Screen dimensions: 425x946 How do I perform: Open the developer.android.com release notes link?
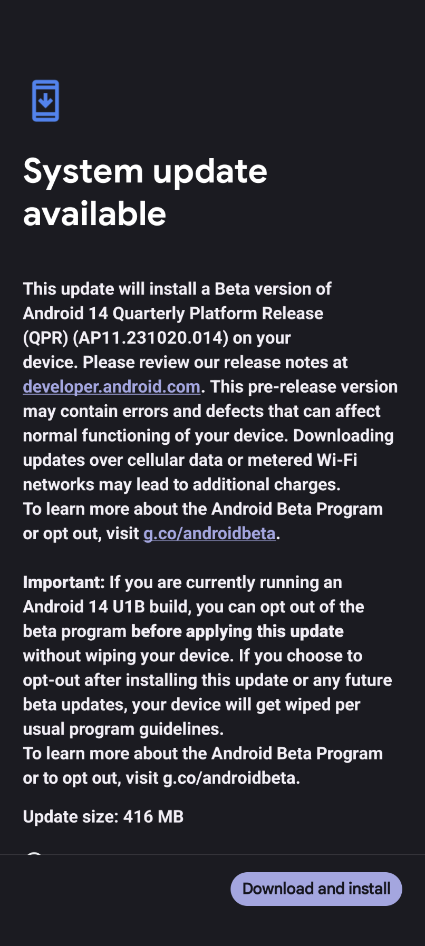pos(112,387)
